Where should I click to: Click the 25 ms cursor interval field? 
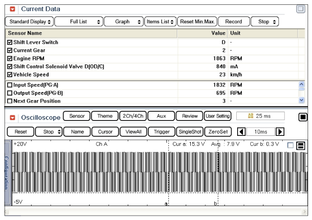[260, 116]
